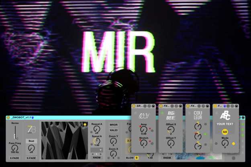
Task: Click the Offset Y knob
Action: click(171, 143)
